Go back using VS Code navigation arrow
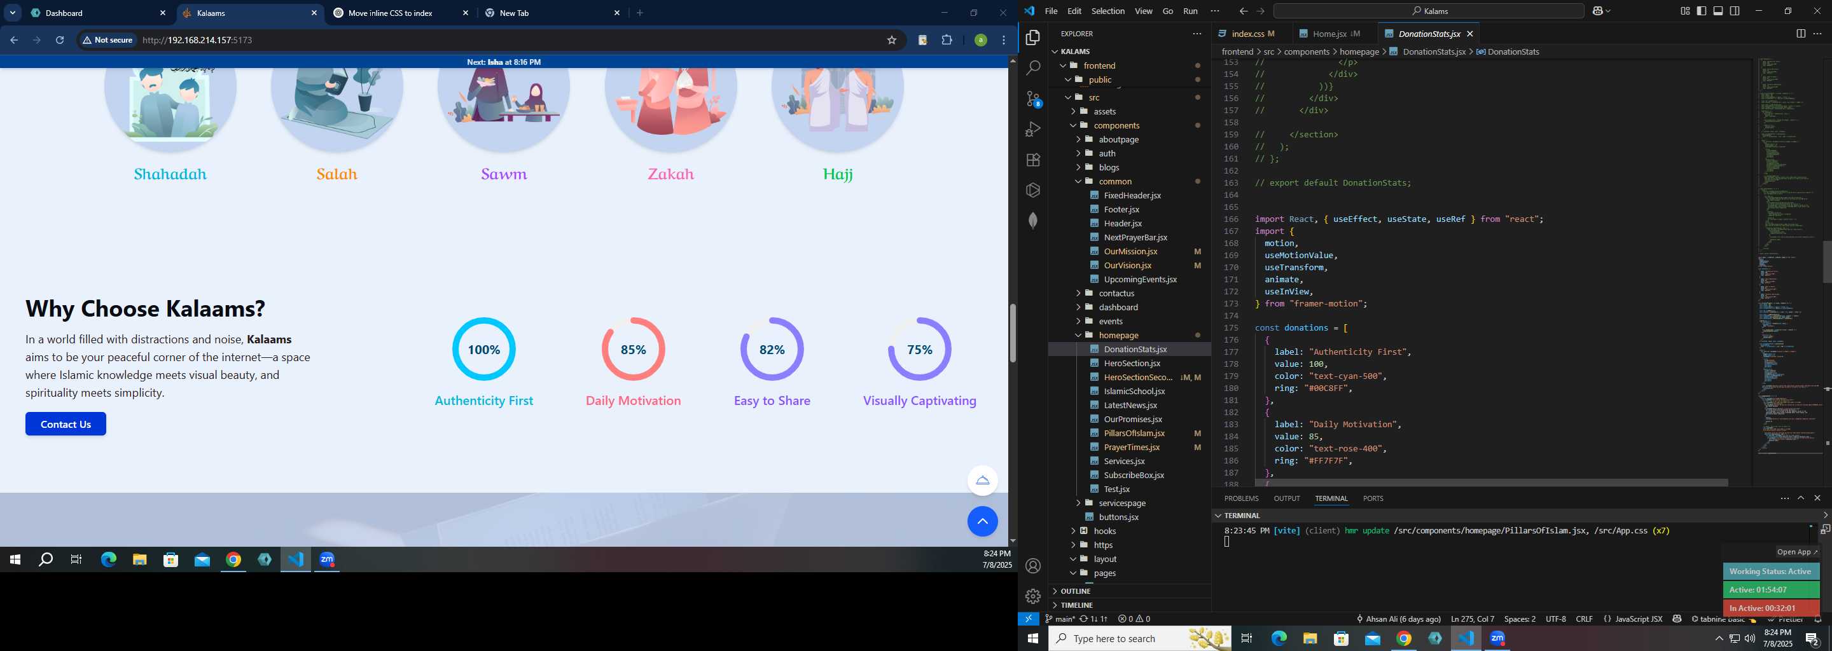The width and height of the screenshot is (1832, 651). [x=1243, y=11]
